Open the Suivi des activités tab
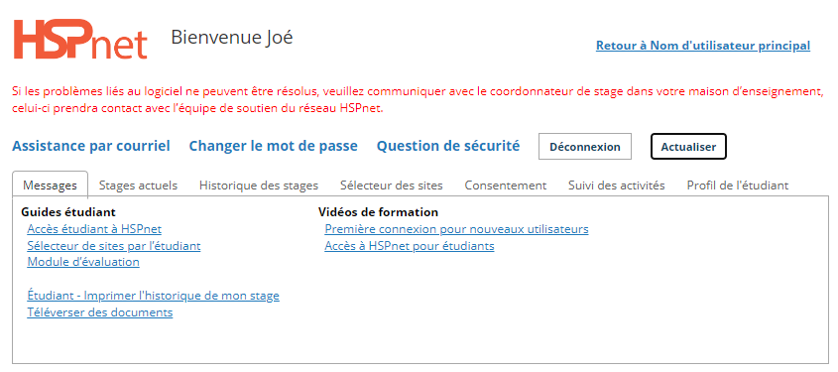 (x=616, y=186)
